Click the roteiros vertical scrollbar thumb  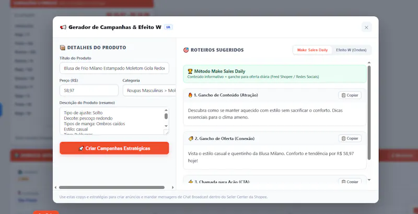pos(369,113)
